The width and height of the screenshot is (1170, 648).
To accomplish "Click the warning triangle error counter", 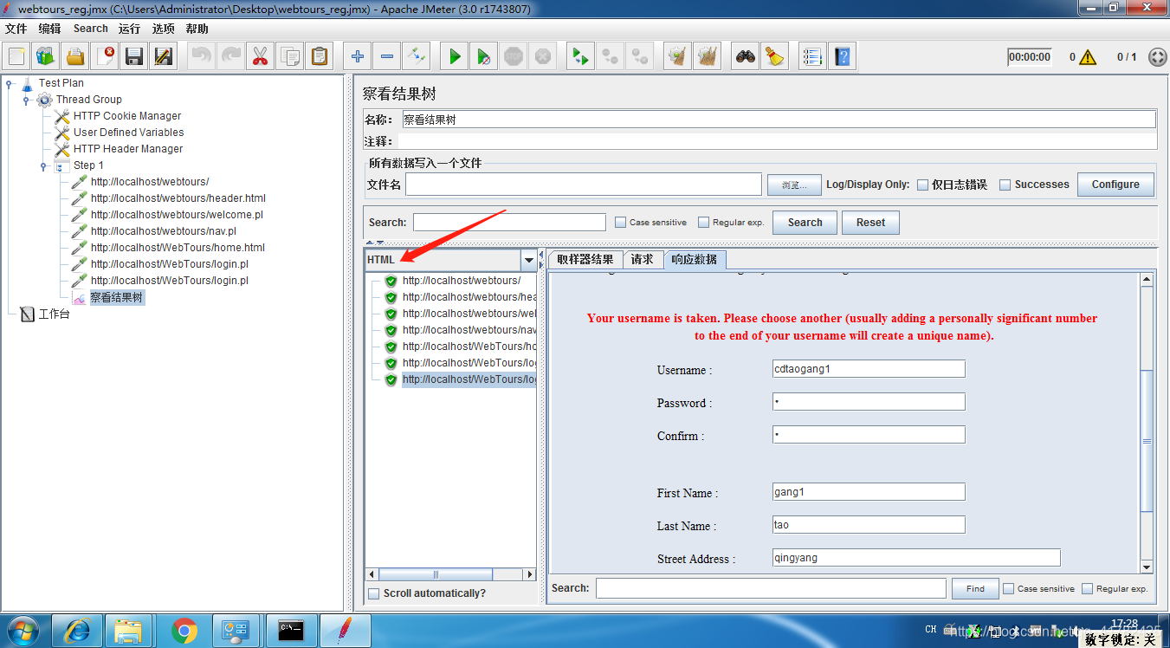I will 1088,57.
